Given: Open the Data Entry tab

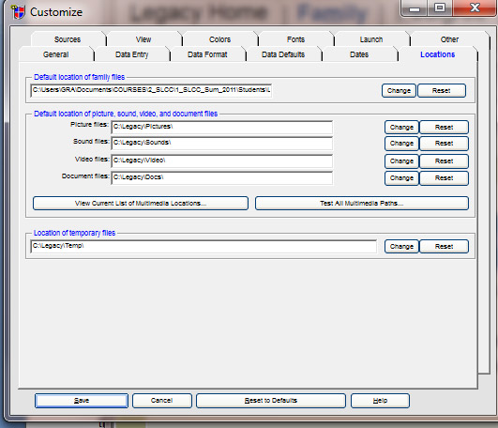Looking at the screenshot, I should pyautogui.click(x=132, y=54).
